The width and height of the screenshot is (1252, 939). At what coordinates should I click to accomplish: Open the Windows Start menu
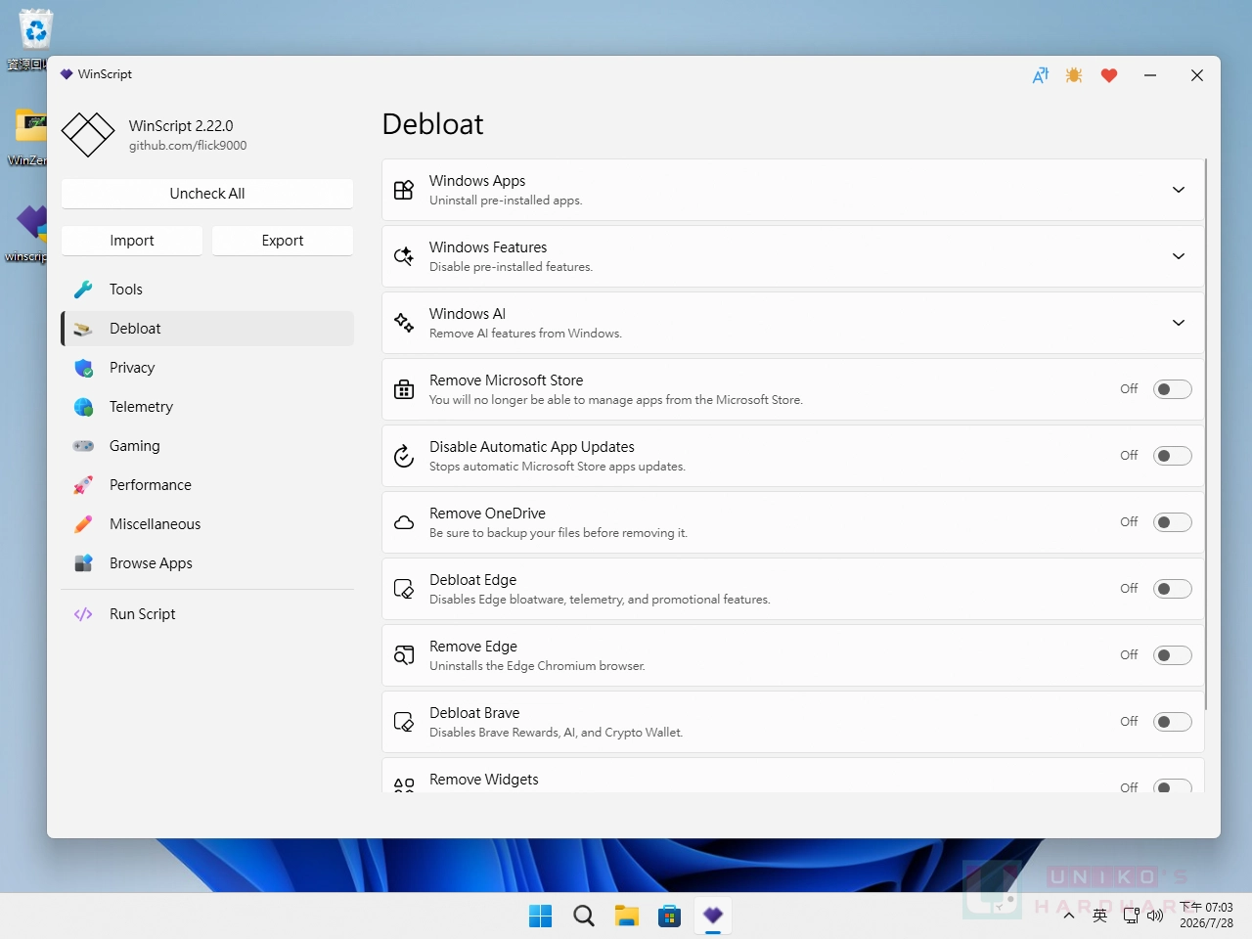[540, 916]
